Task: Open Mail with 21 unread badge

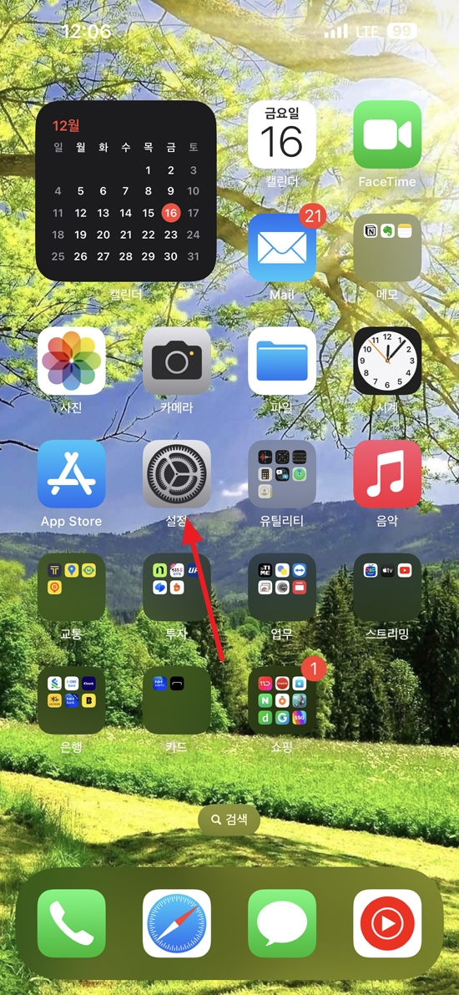Action: (282, 247)
